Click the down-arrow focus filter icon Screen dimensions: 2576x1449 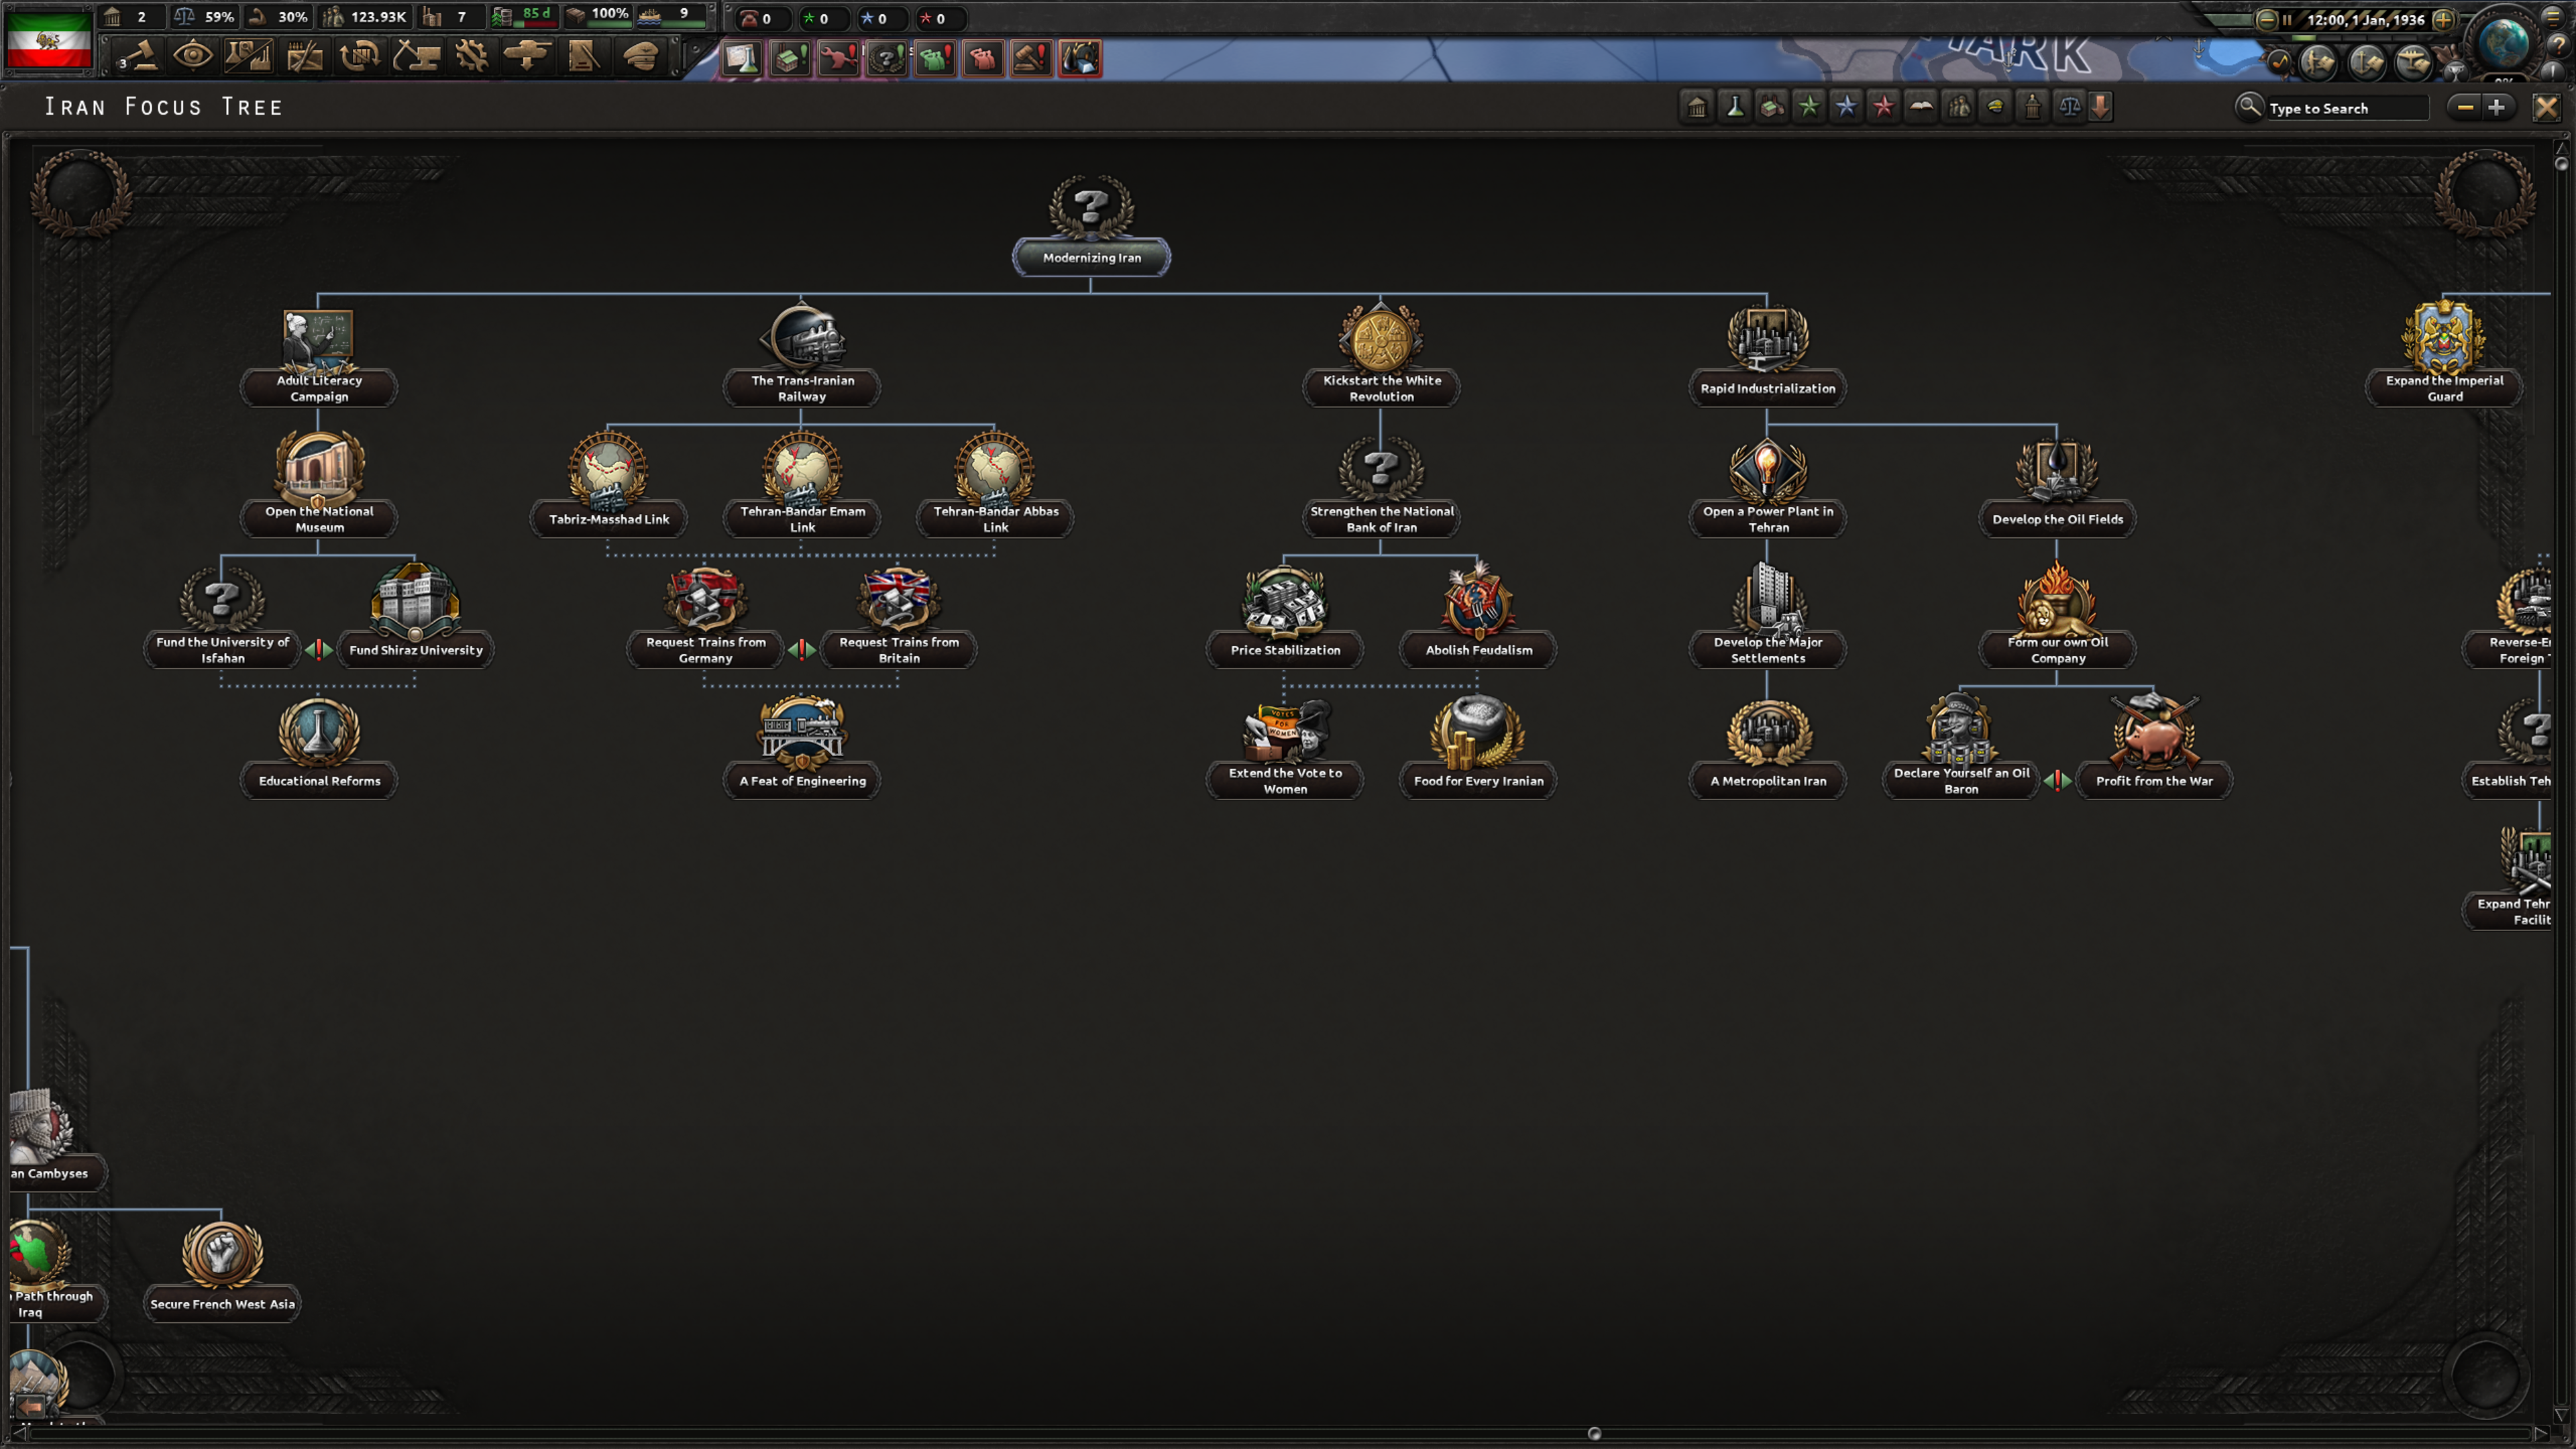point(2101,107)
